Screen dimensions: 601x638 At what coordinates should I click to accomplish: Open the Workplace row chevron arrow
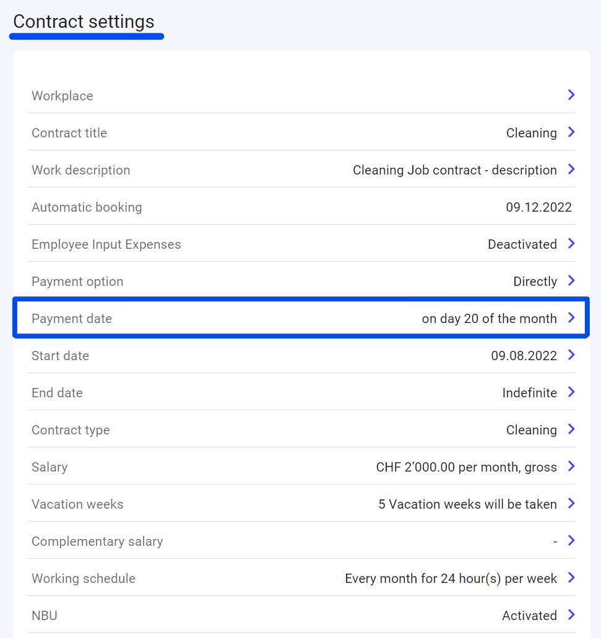[571, 95]
